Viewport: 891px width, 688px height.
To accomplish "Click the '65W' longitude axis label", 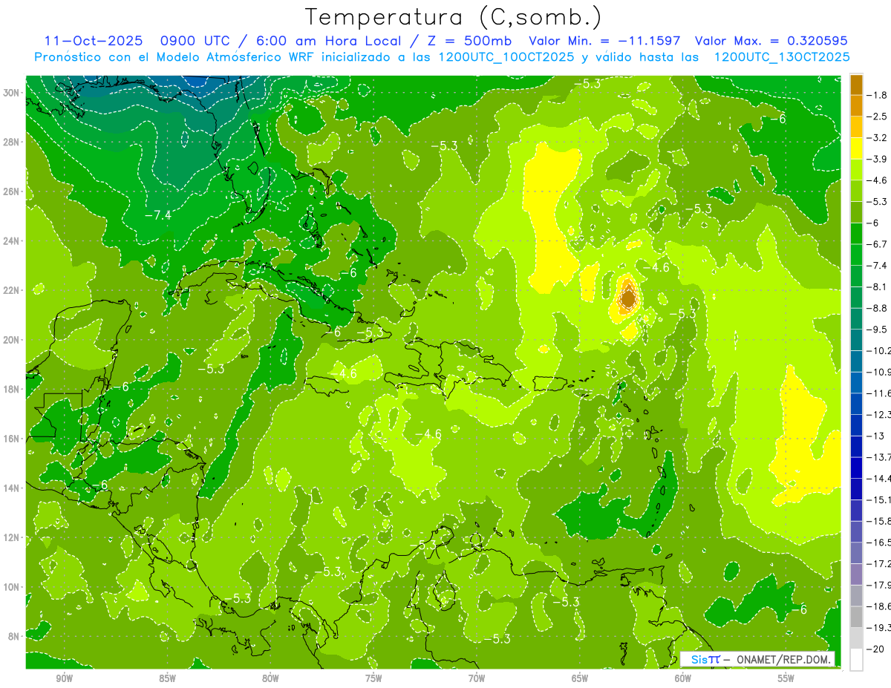I will (580, 678).
